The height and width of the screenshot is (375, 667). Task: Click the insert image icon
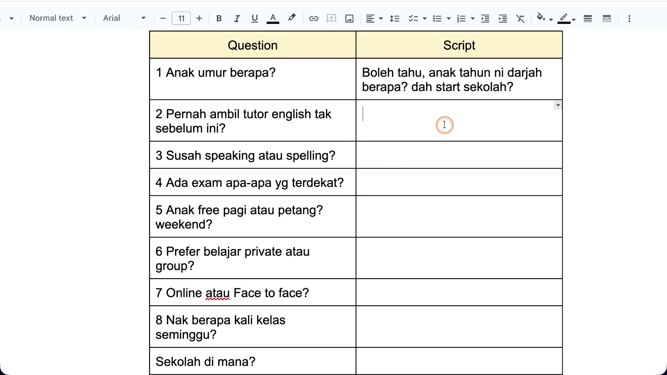pos(349,18)
